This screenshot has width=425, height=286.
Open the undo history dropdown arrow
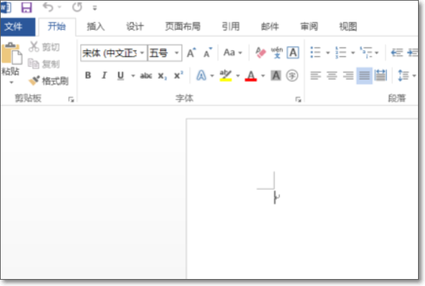(60, 8)
